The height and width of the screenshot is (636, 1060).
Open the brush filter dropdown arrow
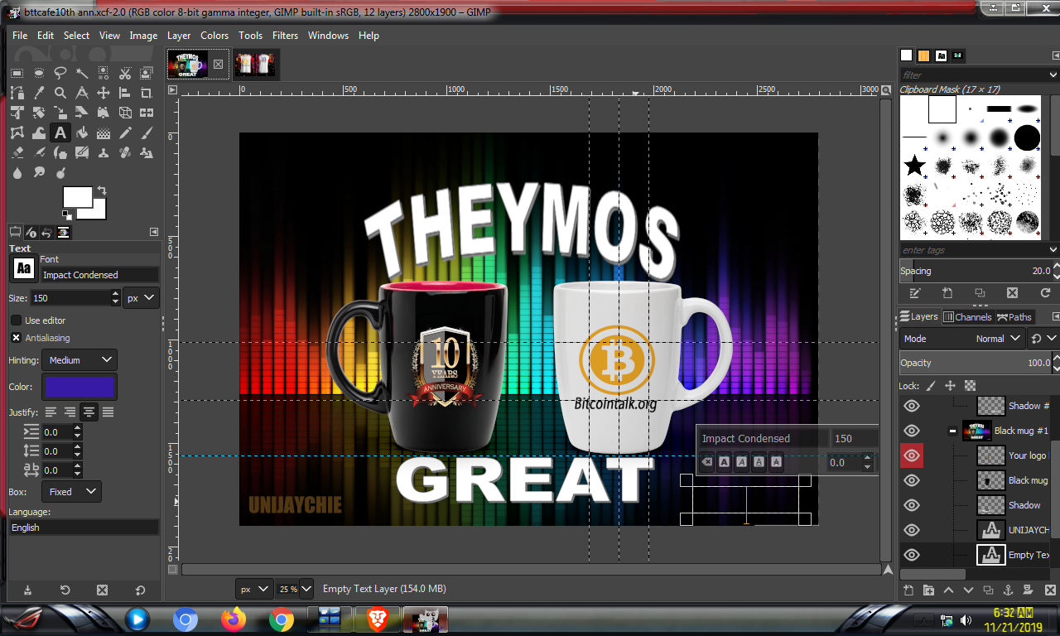[x=1053, y=75]
